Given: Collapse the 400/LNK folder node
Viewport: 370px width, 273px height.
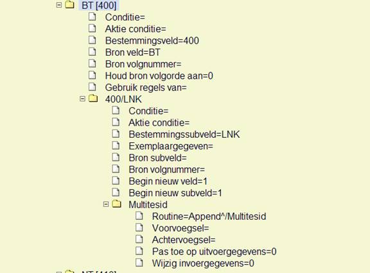Looking at the screenshot, I should click(82, 99).
